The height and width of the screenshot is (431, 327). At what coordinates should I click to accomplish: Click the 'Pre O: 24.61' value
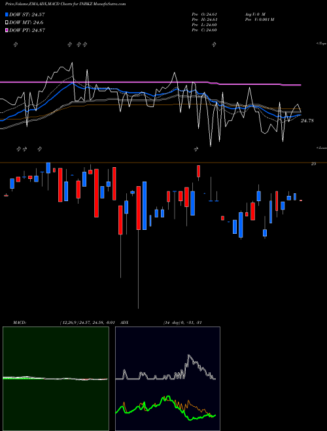205,14
